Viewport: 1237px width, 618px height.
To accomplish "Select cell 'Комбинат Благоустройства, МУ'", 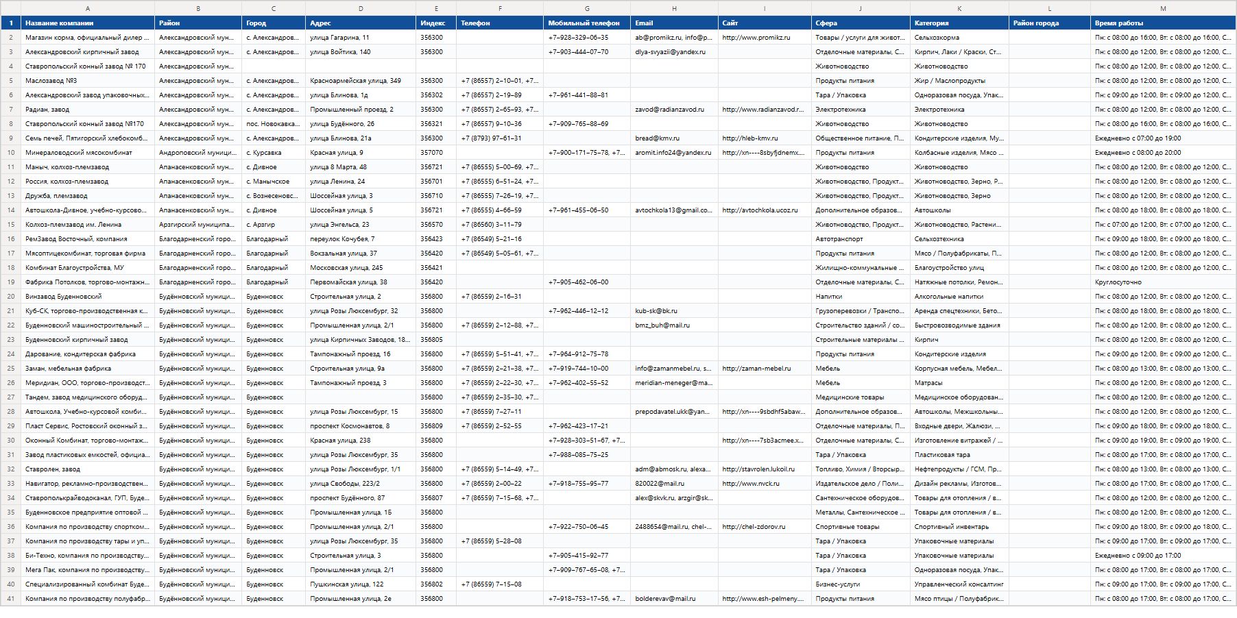I will (88, 268).
